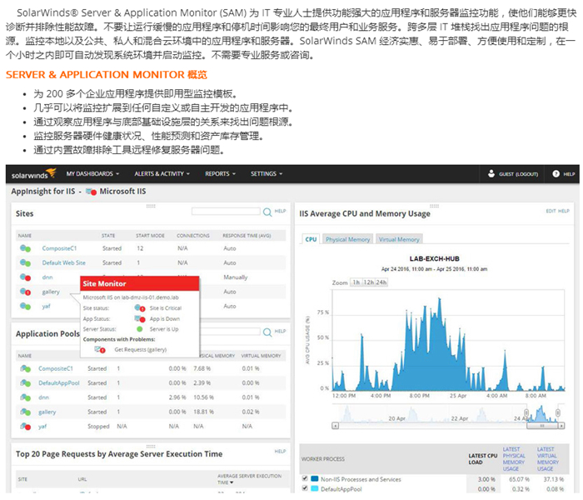Image resolution: width=583 pixels, height=500 pixels.
Task: Expand the SETTINGS menu
Action: (267, 173)
